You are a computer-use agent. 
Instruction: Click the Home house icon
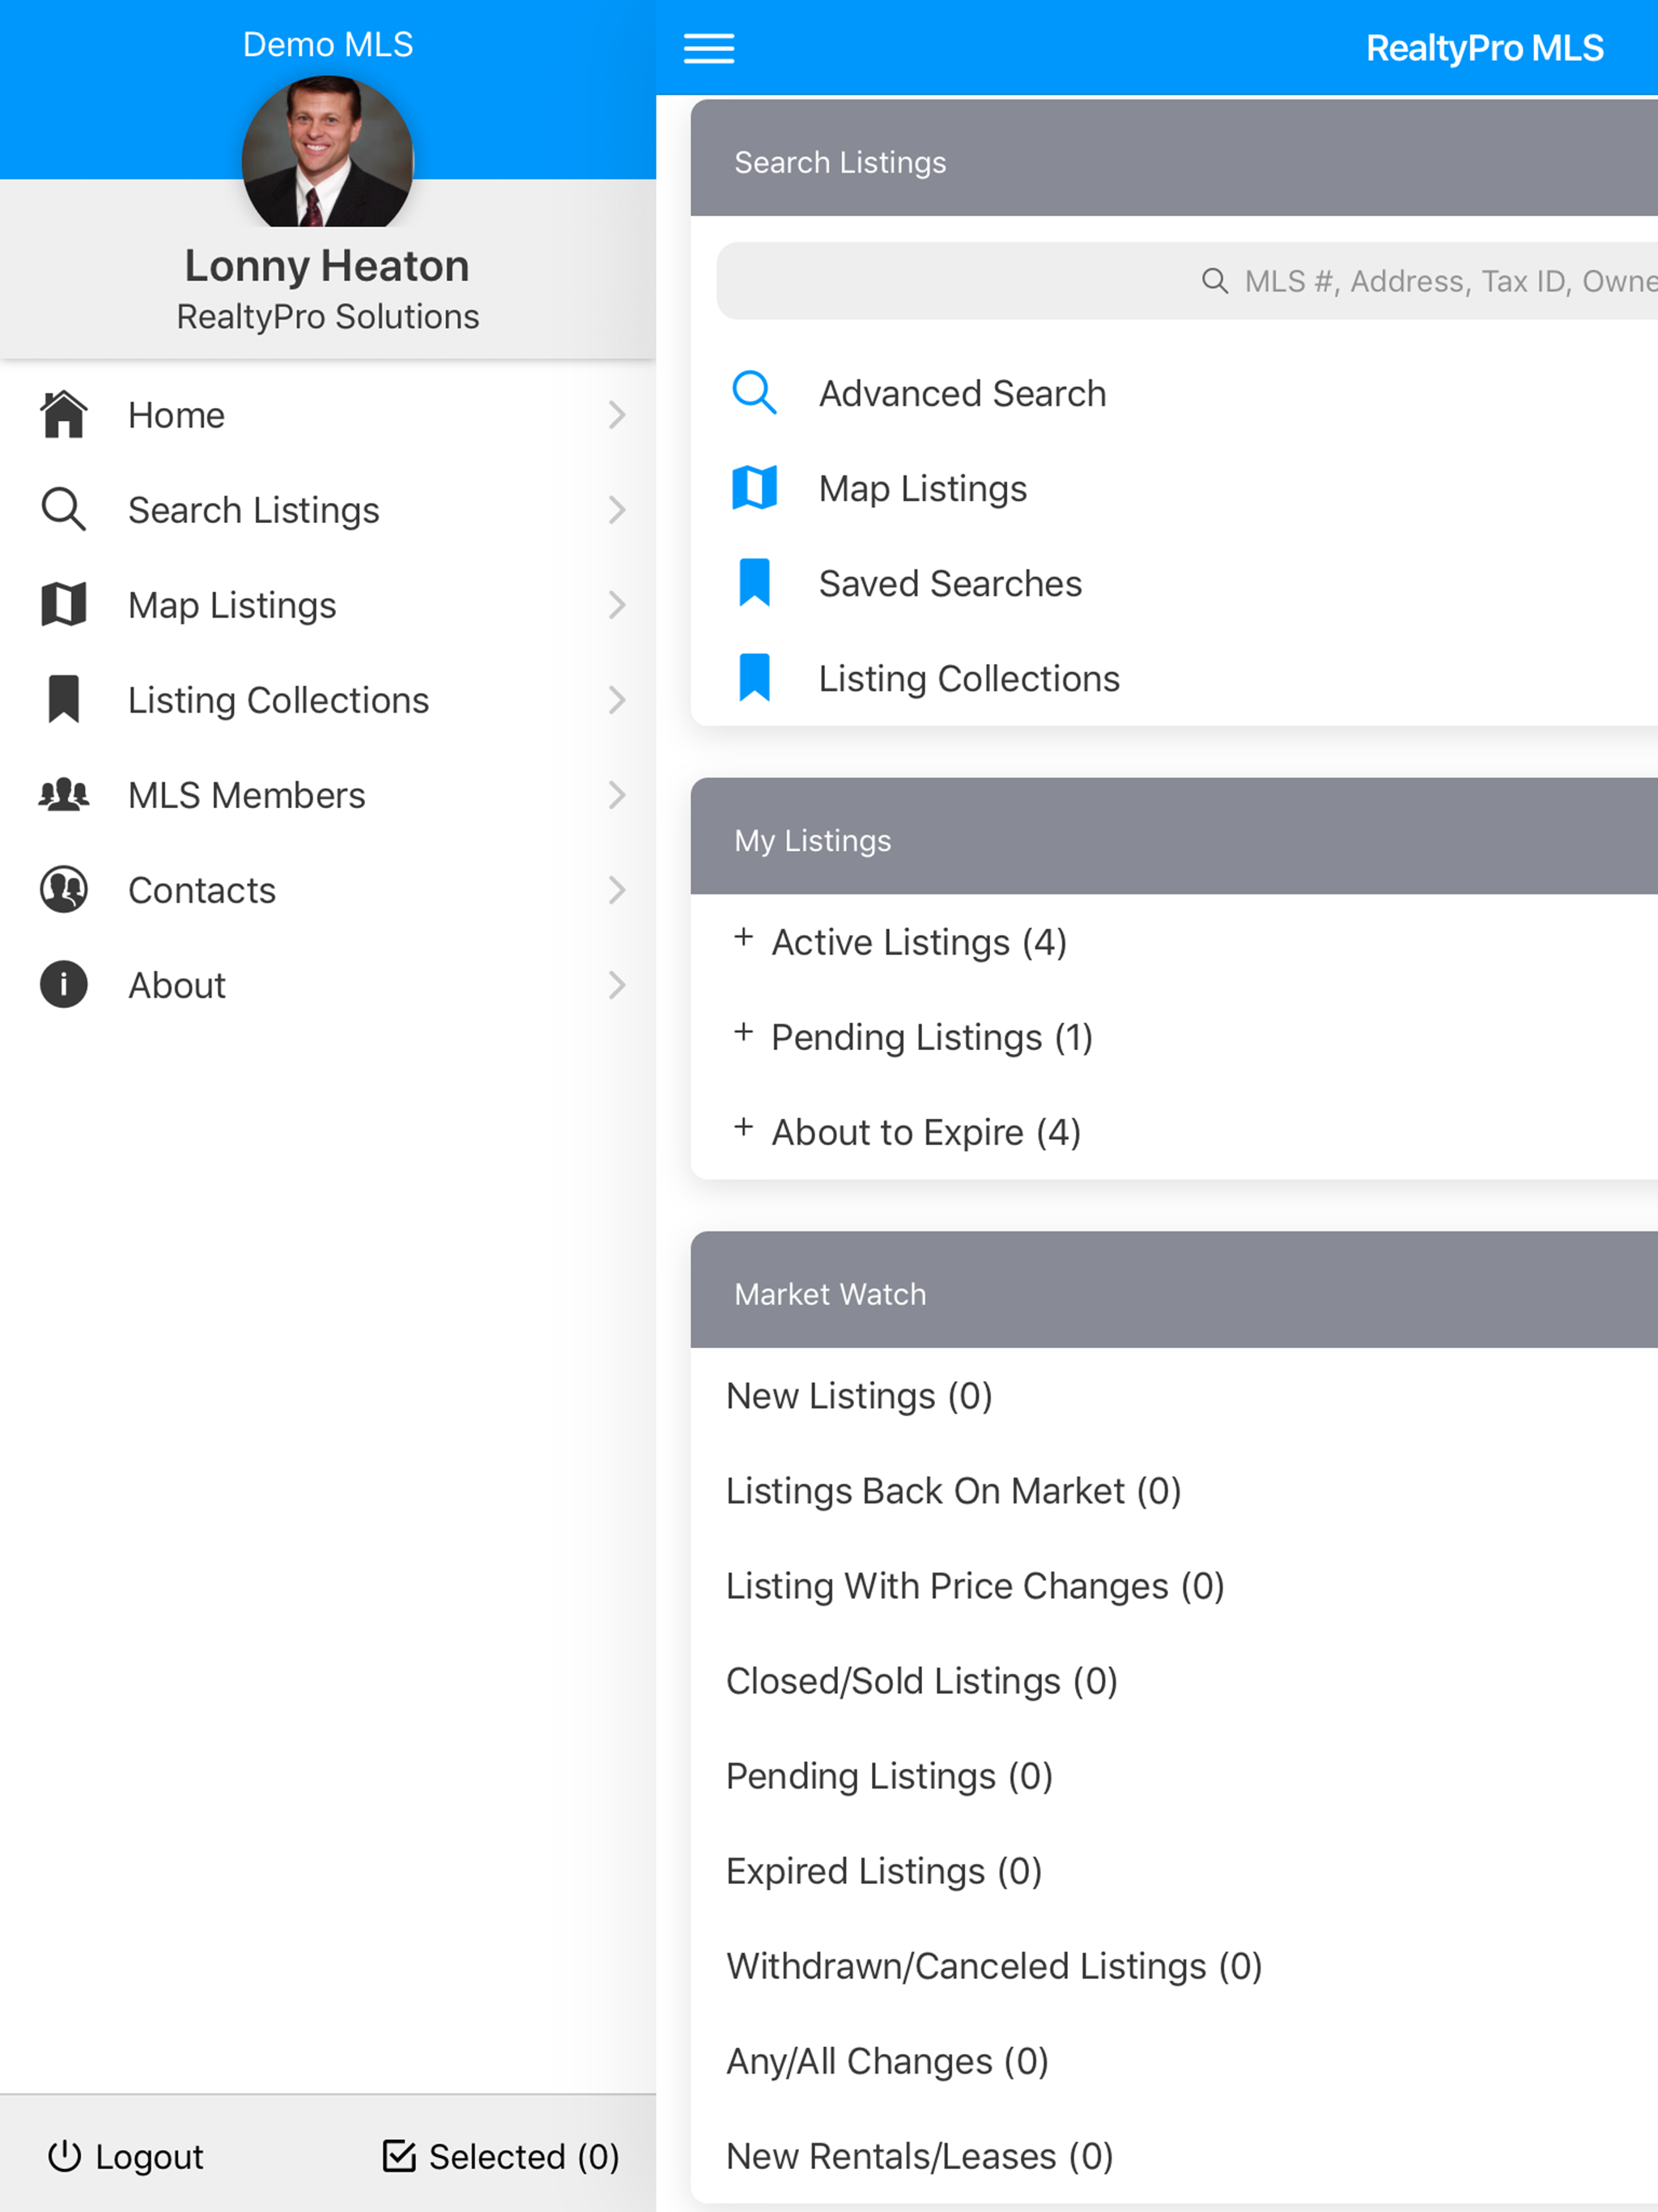[64, 414]
